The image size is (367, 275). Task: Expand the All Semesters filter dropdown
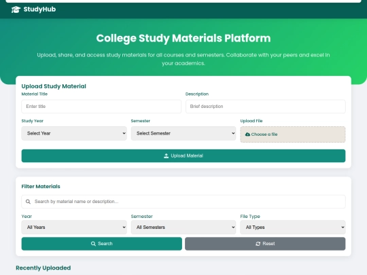click(x=183, y=227)
